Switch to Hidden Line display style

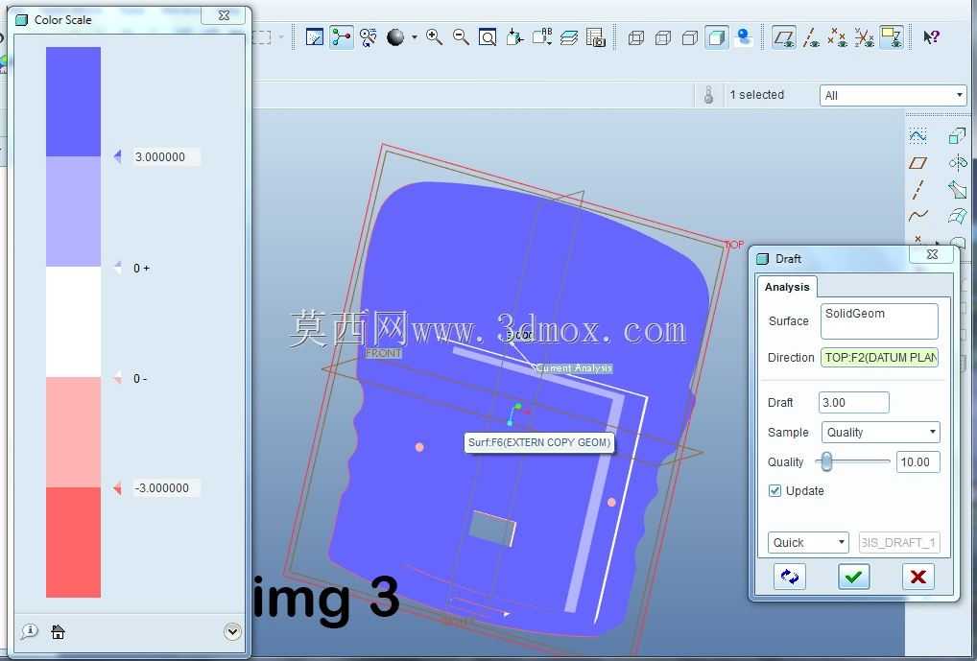pyautogui.click(x=663, y=38)
